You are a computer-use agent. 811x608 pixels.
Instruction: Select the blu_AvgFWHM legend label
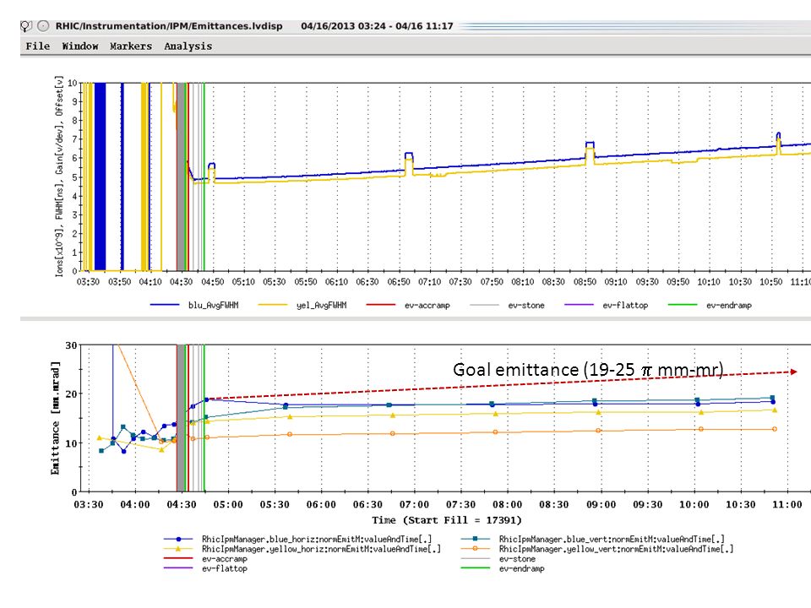click(214, 305)
